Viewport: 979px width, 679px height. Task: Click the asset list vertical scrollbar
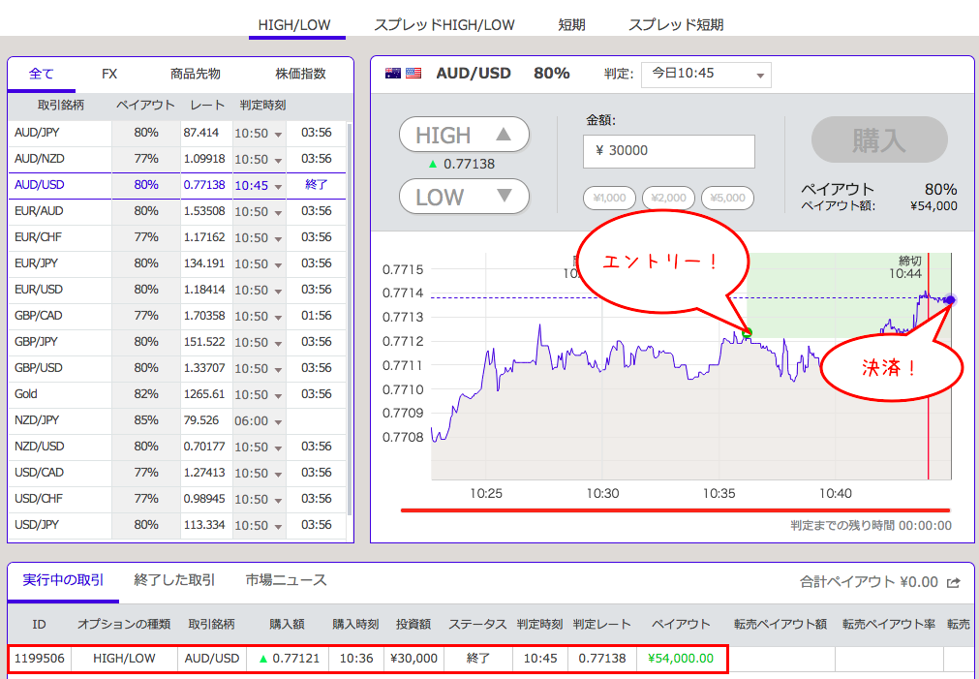click(349, 320)
